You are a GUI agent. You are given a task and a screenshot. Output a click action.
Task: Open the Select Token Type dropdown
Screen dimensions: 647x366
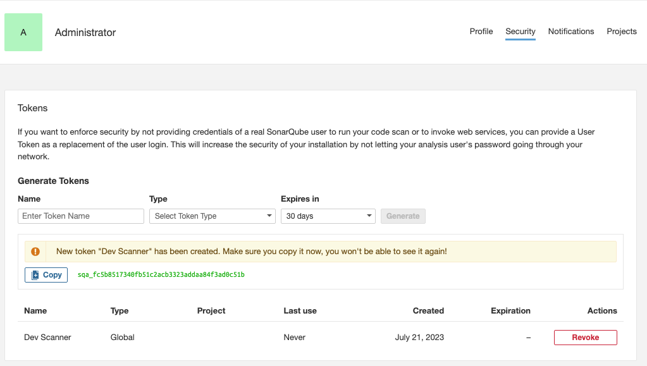(212, 216)
